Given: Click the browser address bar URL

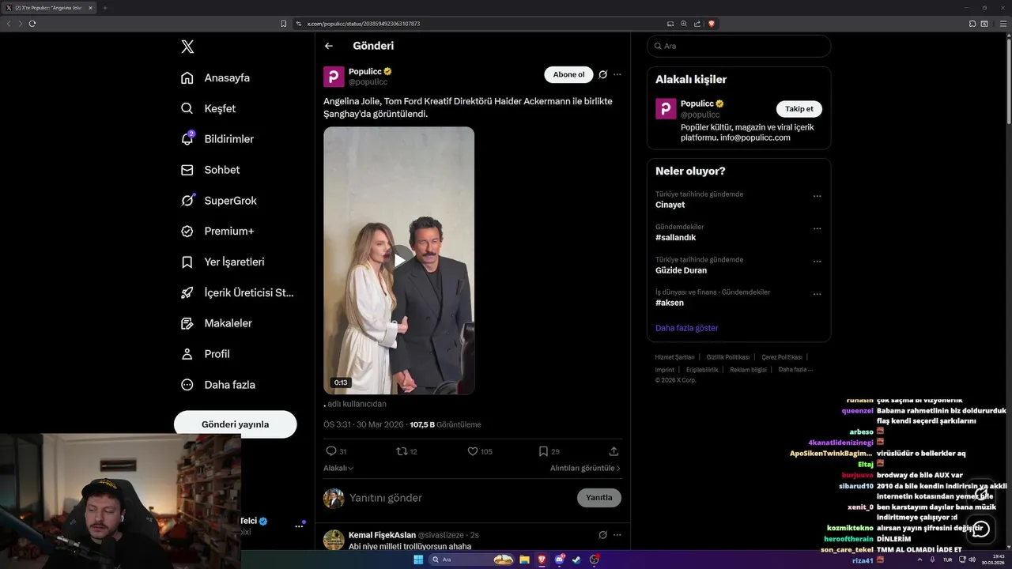Looking at the screenshot, I should (364, 24).
